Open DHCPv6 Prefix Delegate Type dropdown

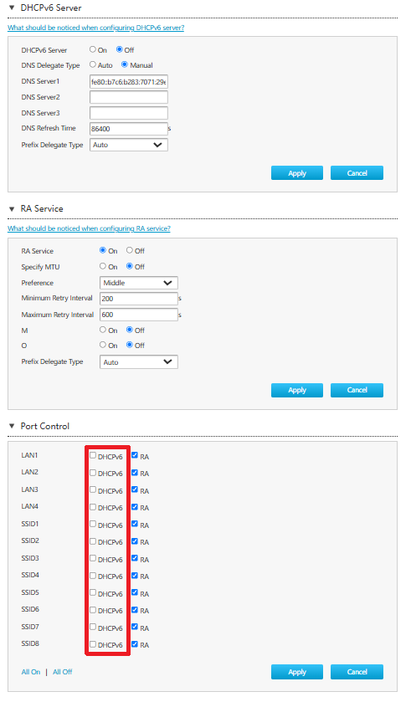click(129, 145)
